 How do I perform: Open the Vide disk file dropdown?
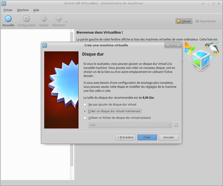pyautogui.click(x=130, y=125)
